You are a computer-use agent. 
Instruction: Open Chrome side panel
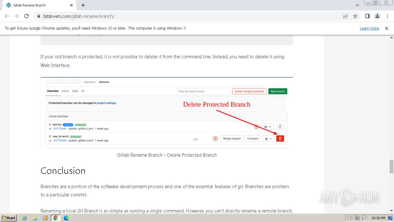[367, 16]
